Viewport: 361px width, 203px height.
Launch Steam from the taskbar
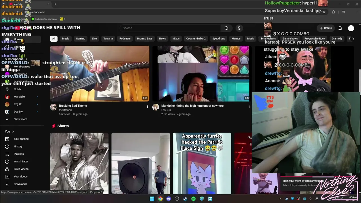pos(185,199)
